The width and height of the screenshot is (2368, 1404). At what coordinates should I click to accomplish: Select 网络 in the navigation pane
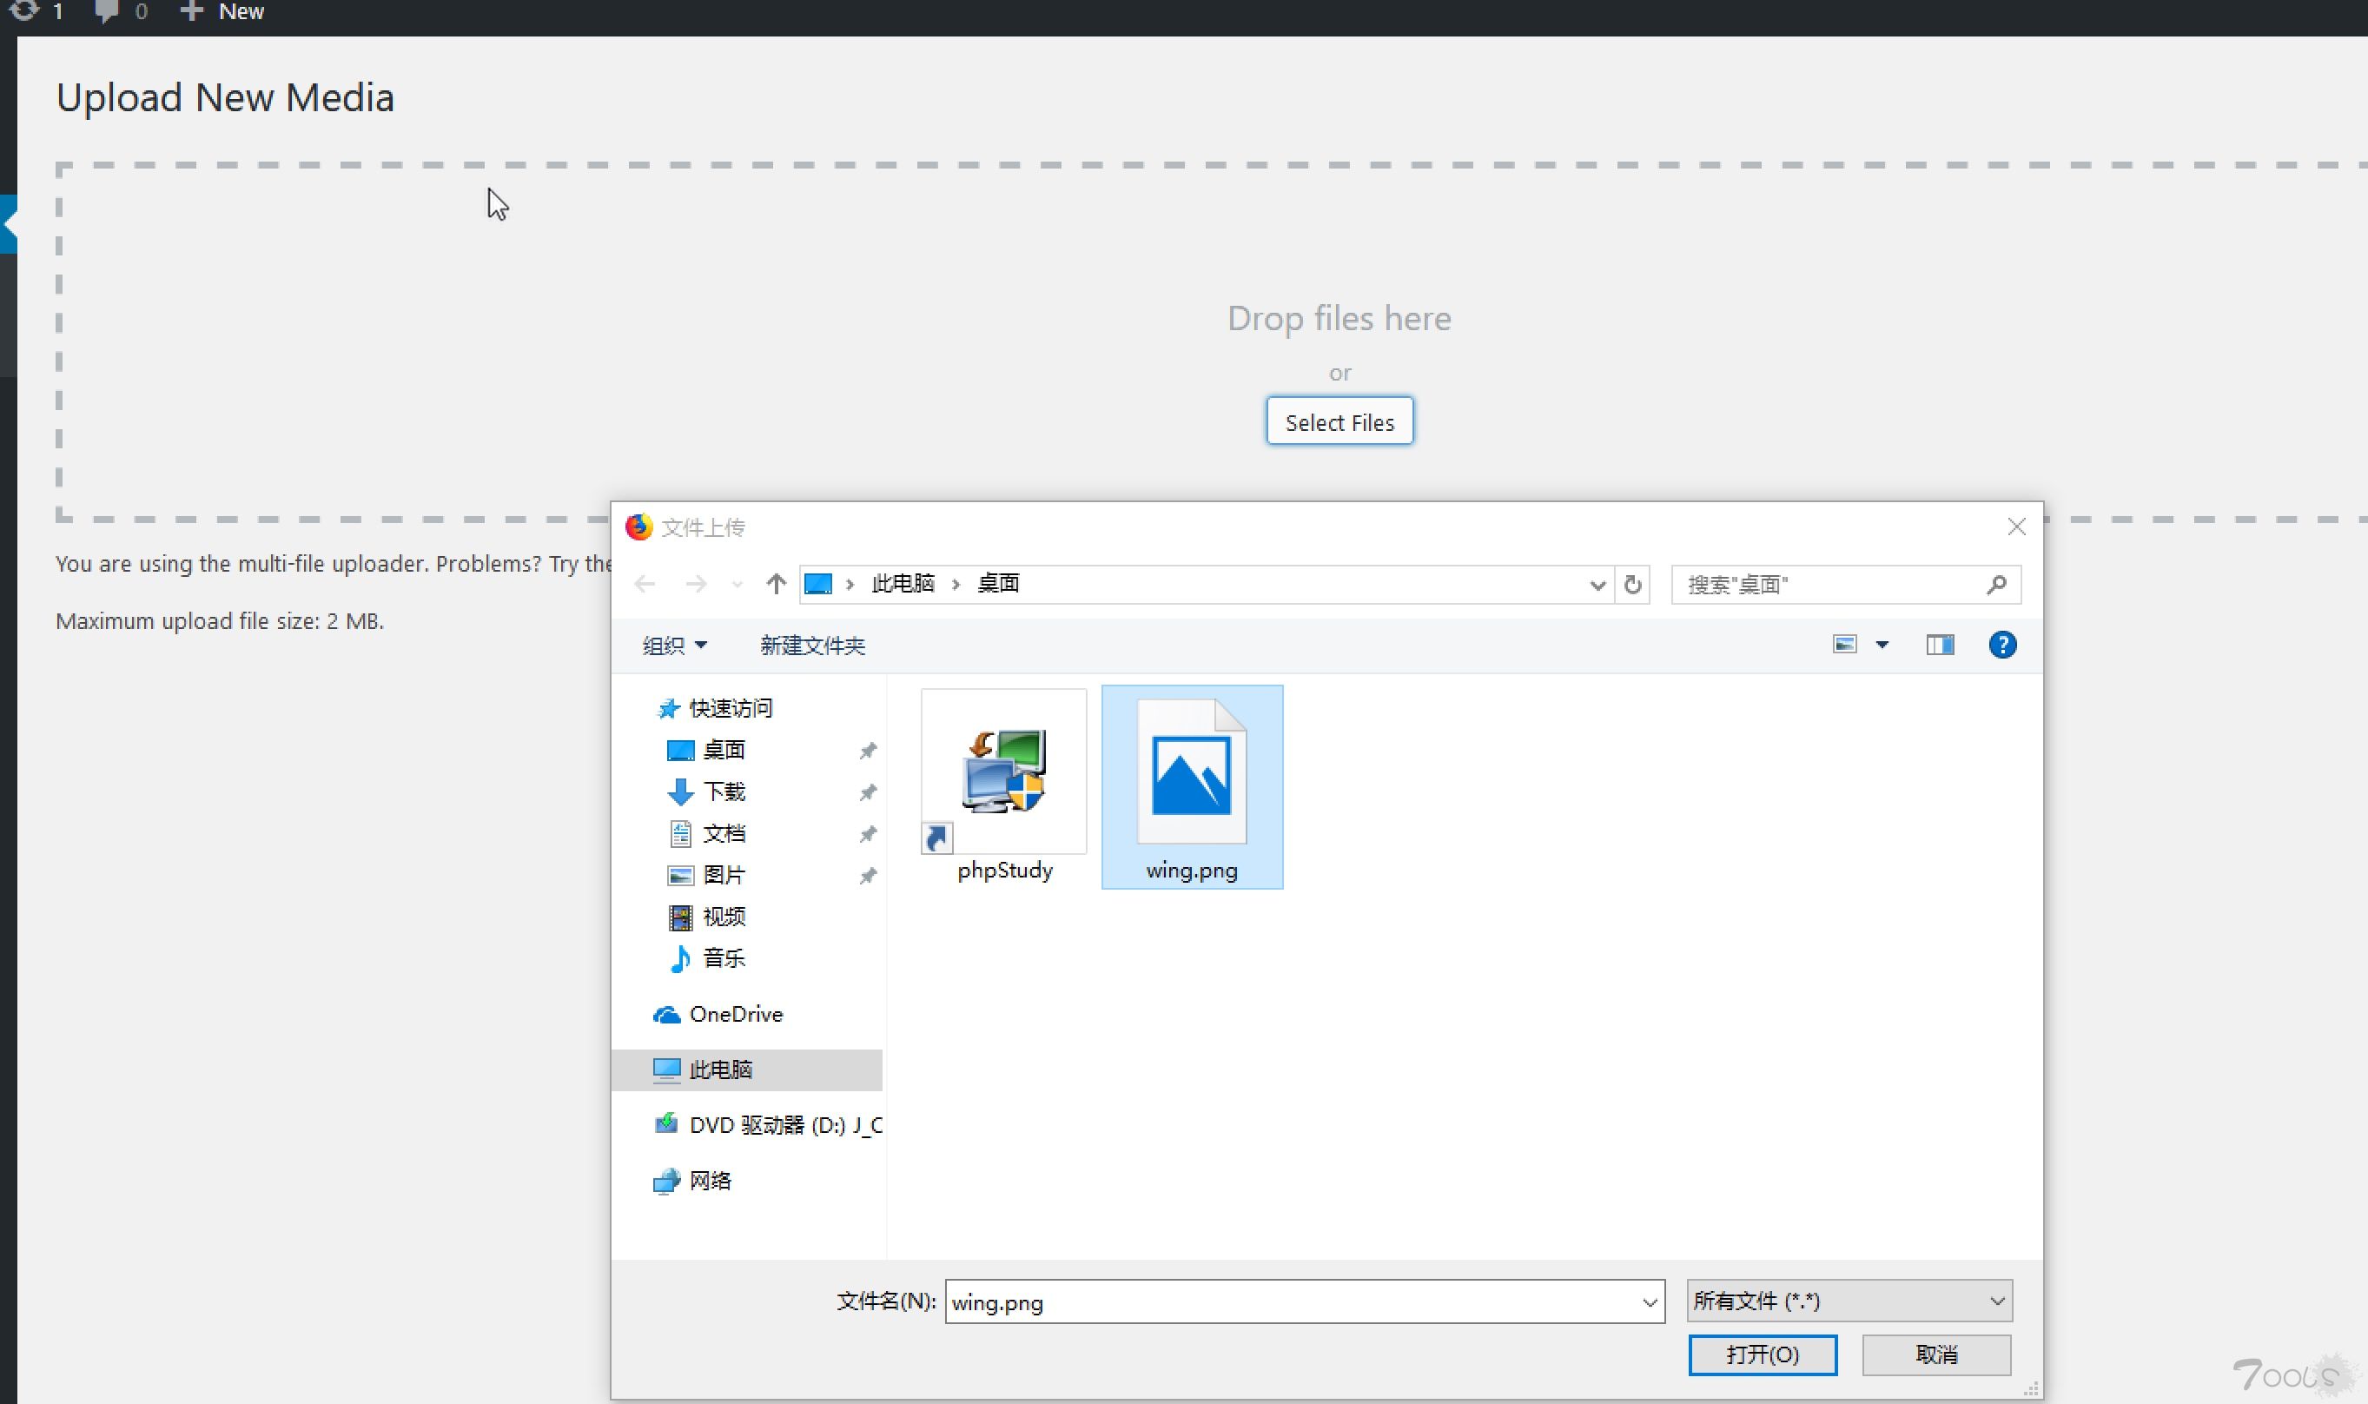[711, 1181]
